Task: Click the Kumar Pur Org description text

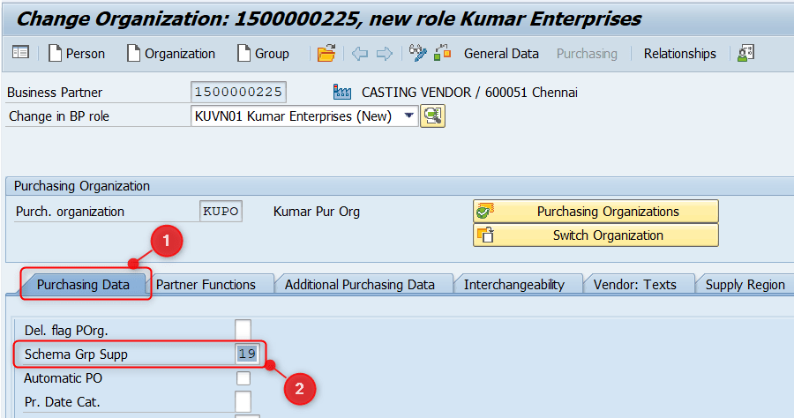Action: coord(317,211)
